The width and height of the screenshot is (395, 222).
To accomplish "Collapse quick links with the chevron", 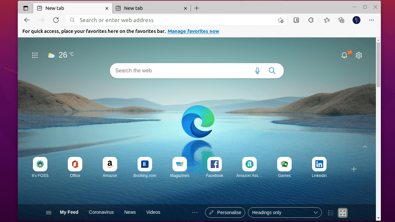I will 365,147.
